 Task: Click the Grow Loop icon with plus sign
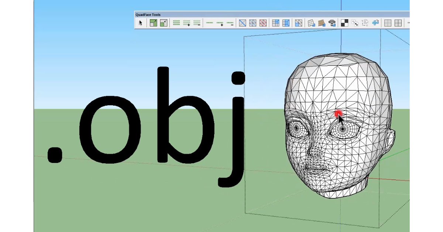coord(187,23)
